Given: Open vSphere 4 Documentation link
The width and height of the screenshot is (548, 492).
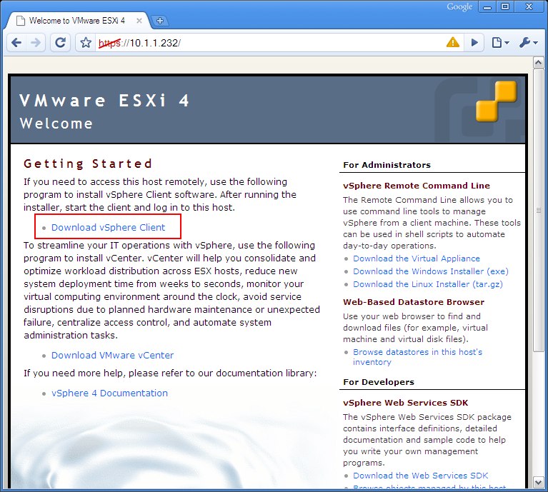Looking at the screenshot, I should click(x=109, y=393).
